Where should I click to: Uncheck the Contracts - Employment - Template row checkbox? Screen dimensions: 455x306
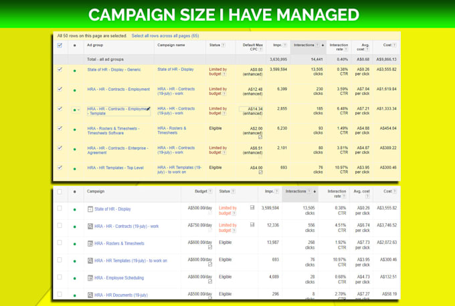point(60,109)
